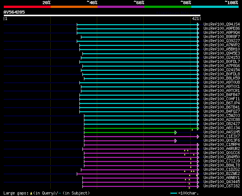242x196 pixels.
Task: Click the UniRef100_A5BH10 label
Action: [x=222, y=49]
